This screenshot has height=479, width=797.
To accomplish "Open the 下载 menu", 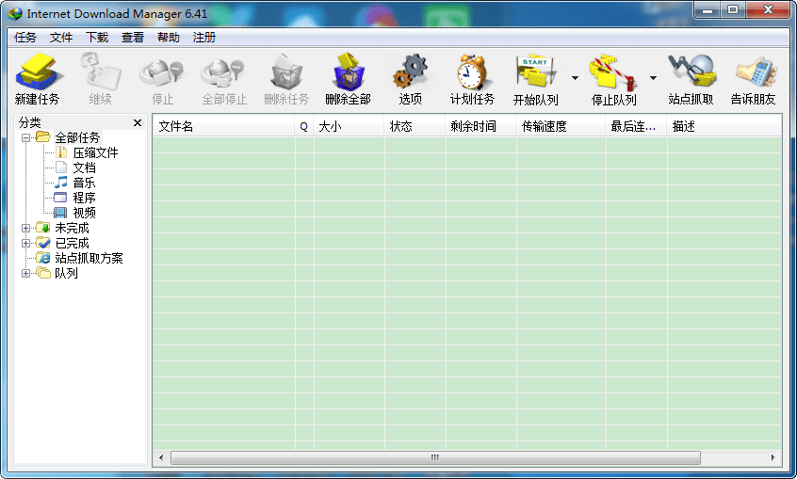I will (97, 37).
